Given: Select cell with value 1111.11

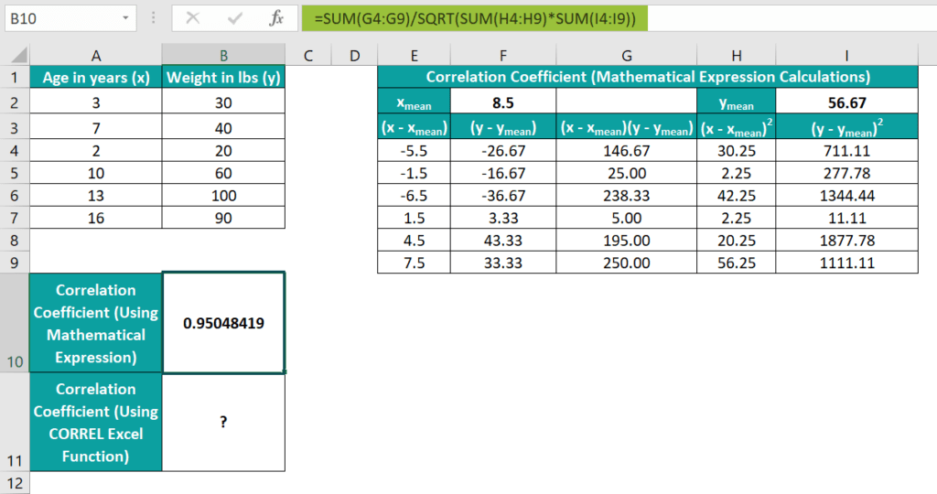Looking at the screenshot, I should click(846, 263).
